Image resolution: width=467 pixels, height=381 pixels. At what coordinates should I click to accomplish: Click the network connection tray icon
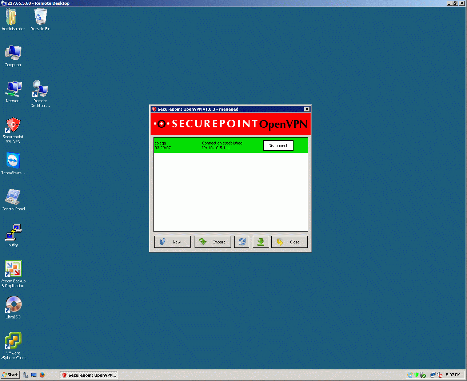[x=433, y=375]
